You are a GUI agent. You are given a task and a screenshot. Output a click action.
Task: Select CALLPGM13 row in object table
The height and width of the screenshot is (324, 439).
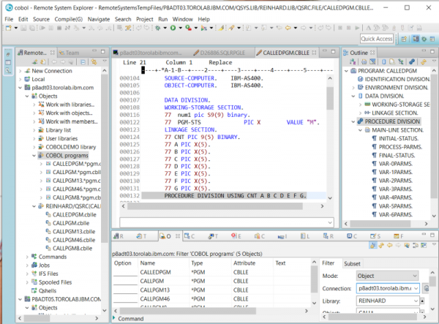pyautogui.click(x=155, y=290)
